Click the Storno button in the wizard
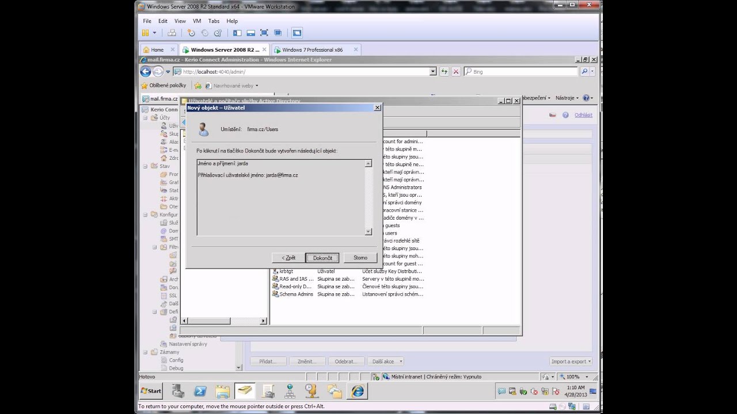Screen dimensions: 737x414 [360, 258]
